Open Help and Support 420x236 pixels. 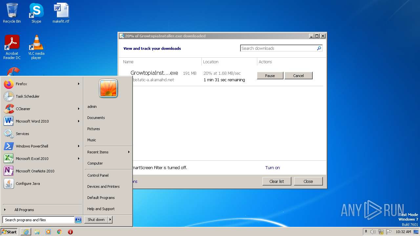[x=108, y=209]
